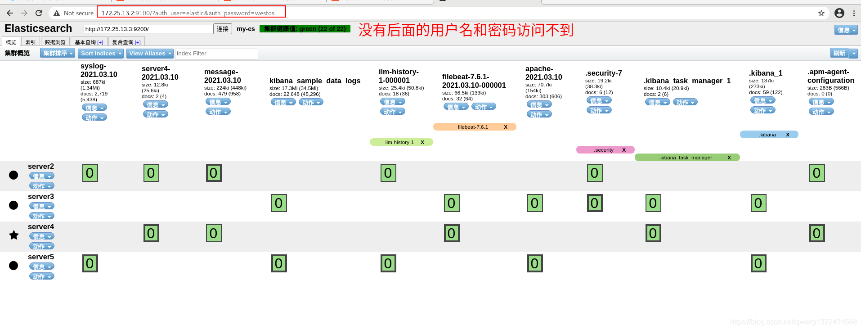Viewport: 861px width, 330px height.
Task: Open refresh interval dropdown arrow
Action: tap(853, 53)
